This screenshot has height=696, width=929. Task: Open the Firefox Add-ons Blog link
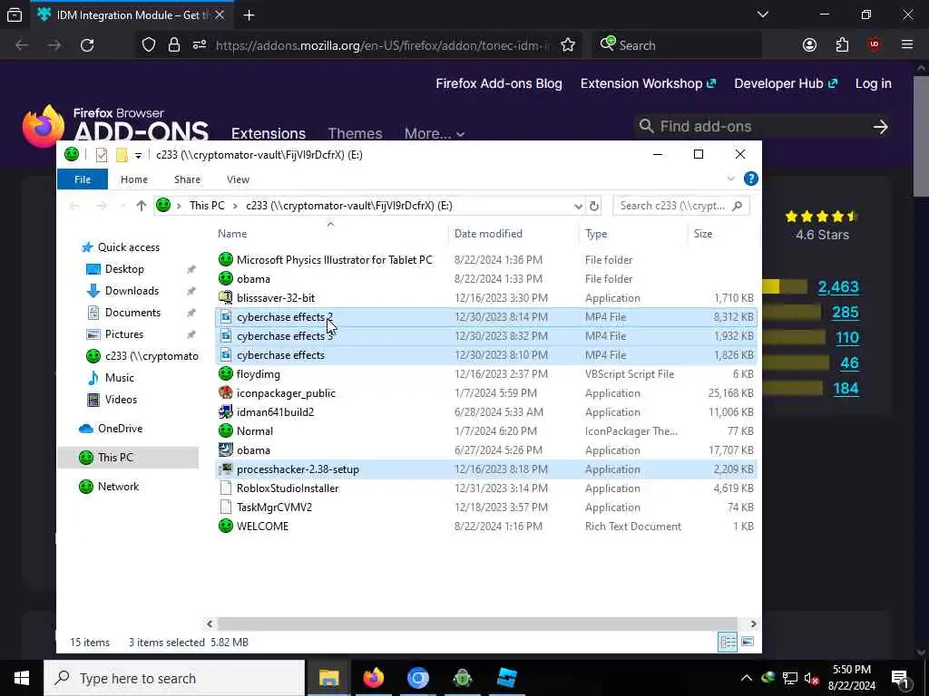click(499, 83)
